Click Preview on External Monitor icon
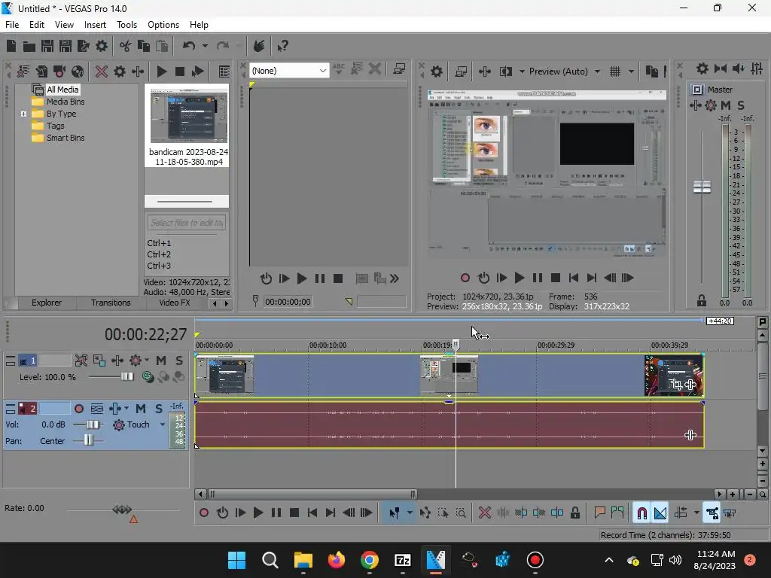This screenshot has width=771, height=578. [x=461, y=71]
